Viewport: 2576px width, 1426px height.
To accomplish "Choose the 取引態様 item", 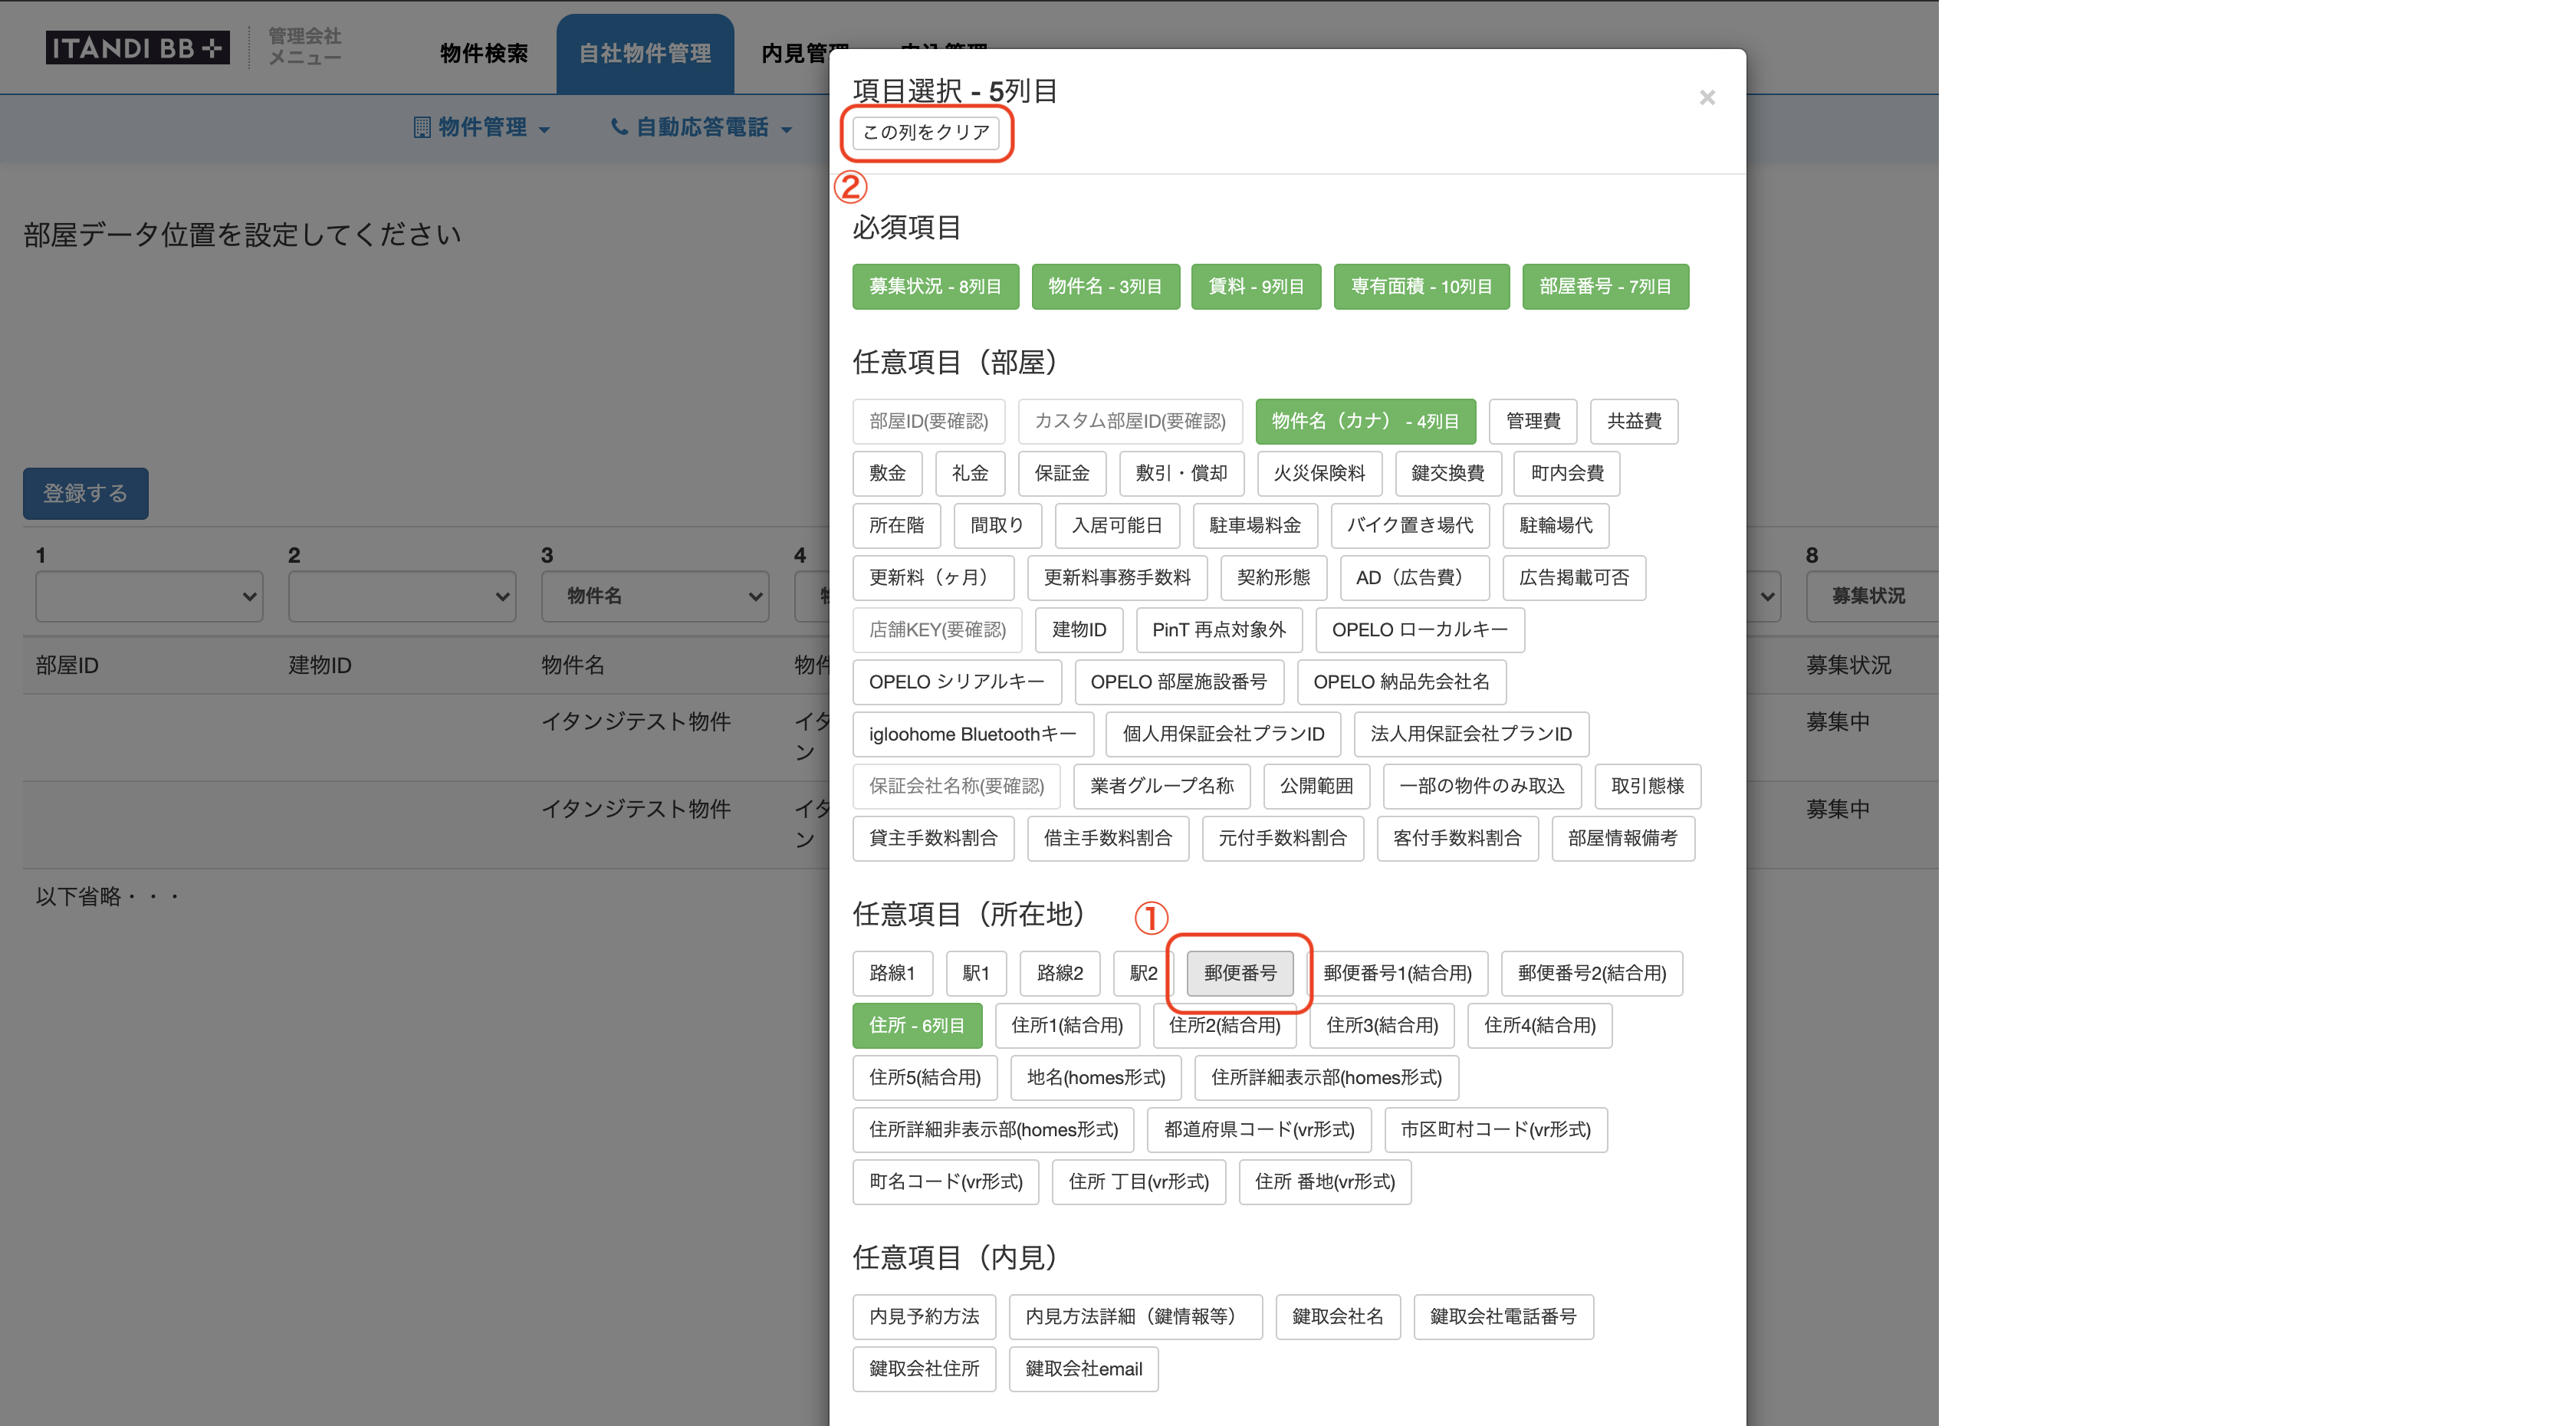I will click(x=1648, y=786).
